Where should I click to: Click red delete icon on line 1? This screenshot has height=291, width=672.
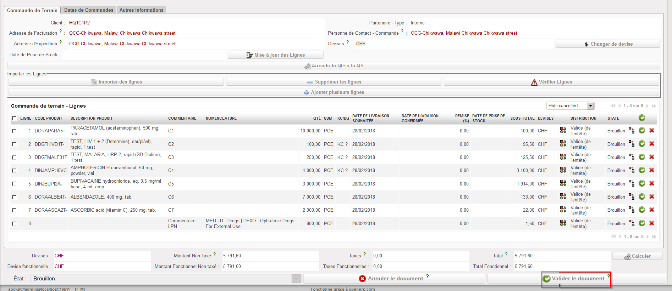click(652, 131)
